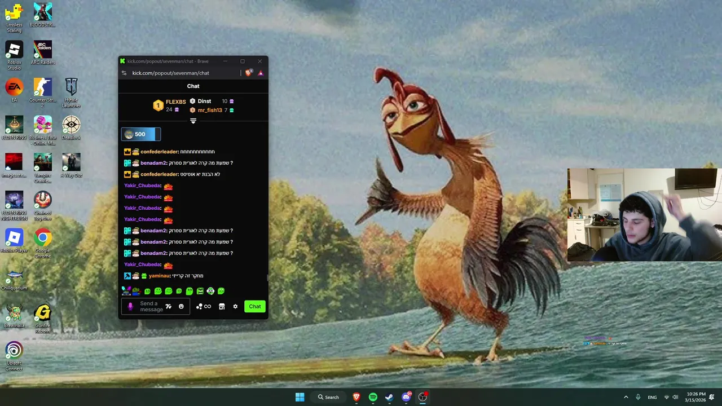Click confederleader's first message username
The width and height of the screenshot is (722, 406).
pyautogui.click(x=159, y=152)
